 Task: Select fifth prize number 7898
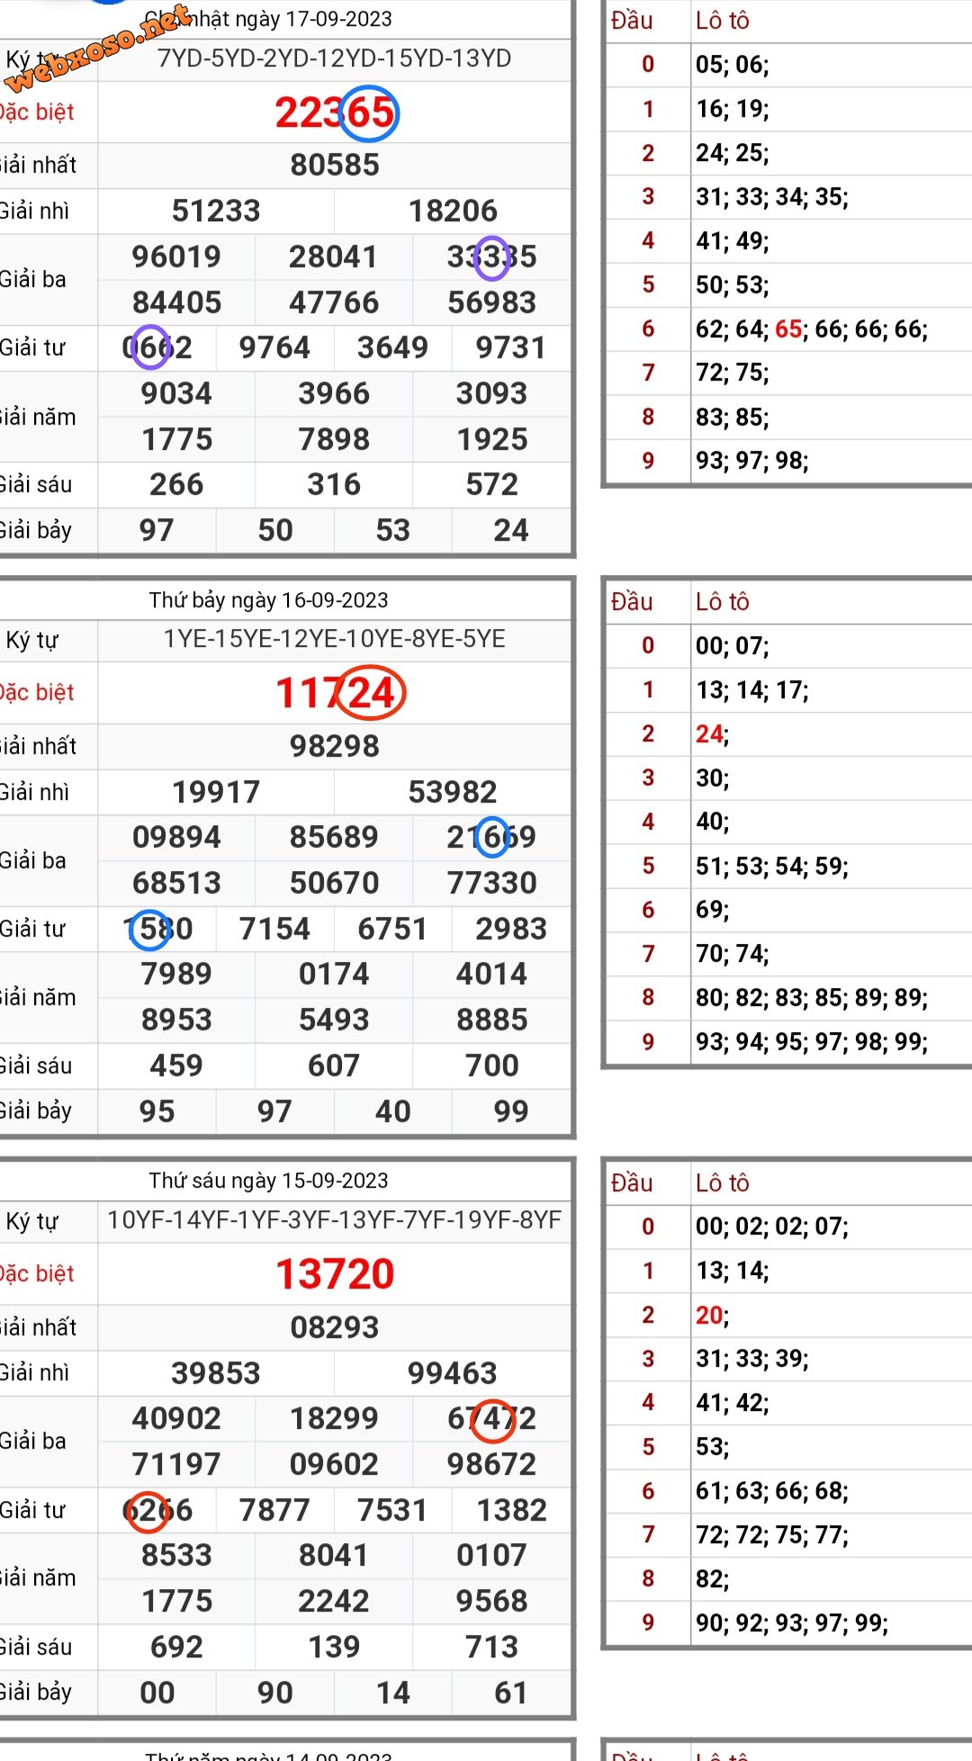(334, 440)
